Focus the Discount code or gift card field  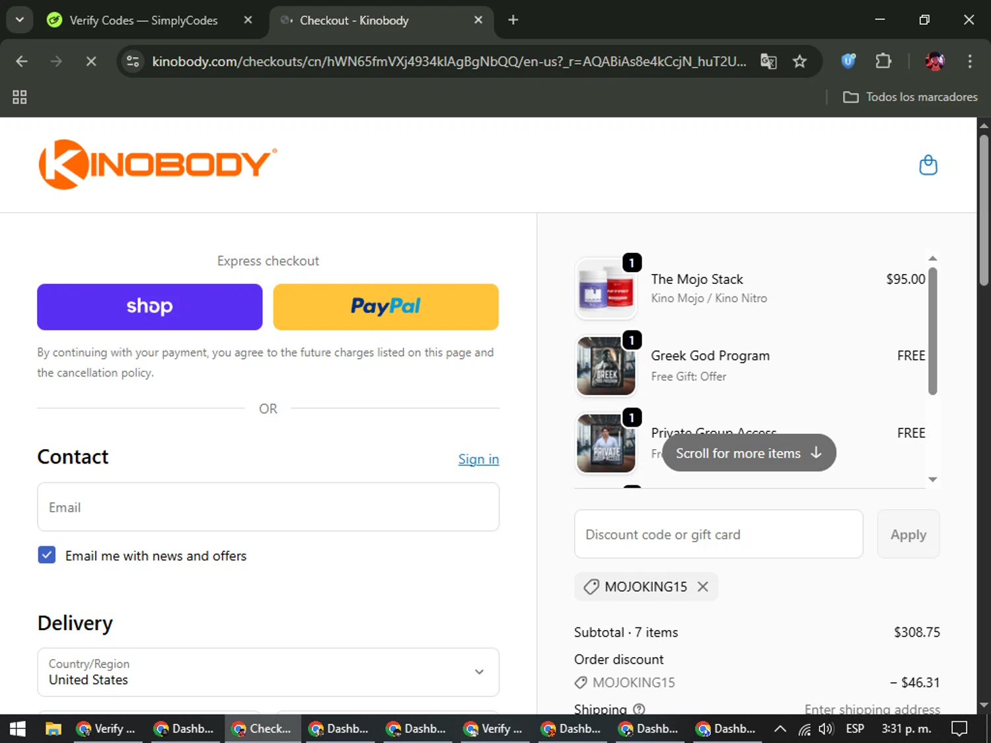click(x=718, y=534)
